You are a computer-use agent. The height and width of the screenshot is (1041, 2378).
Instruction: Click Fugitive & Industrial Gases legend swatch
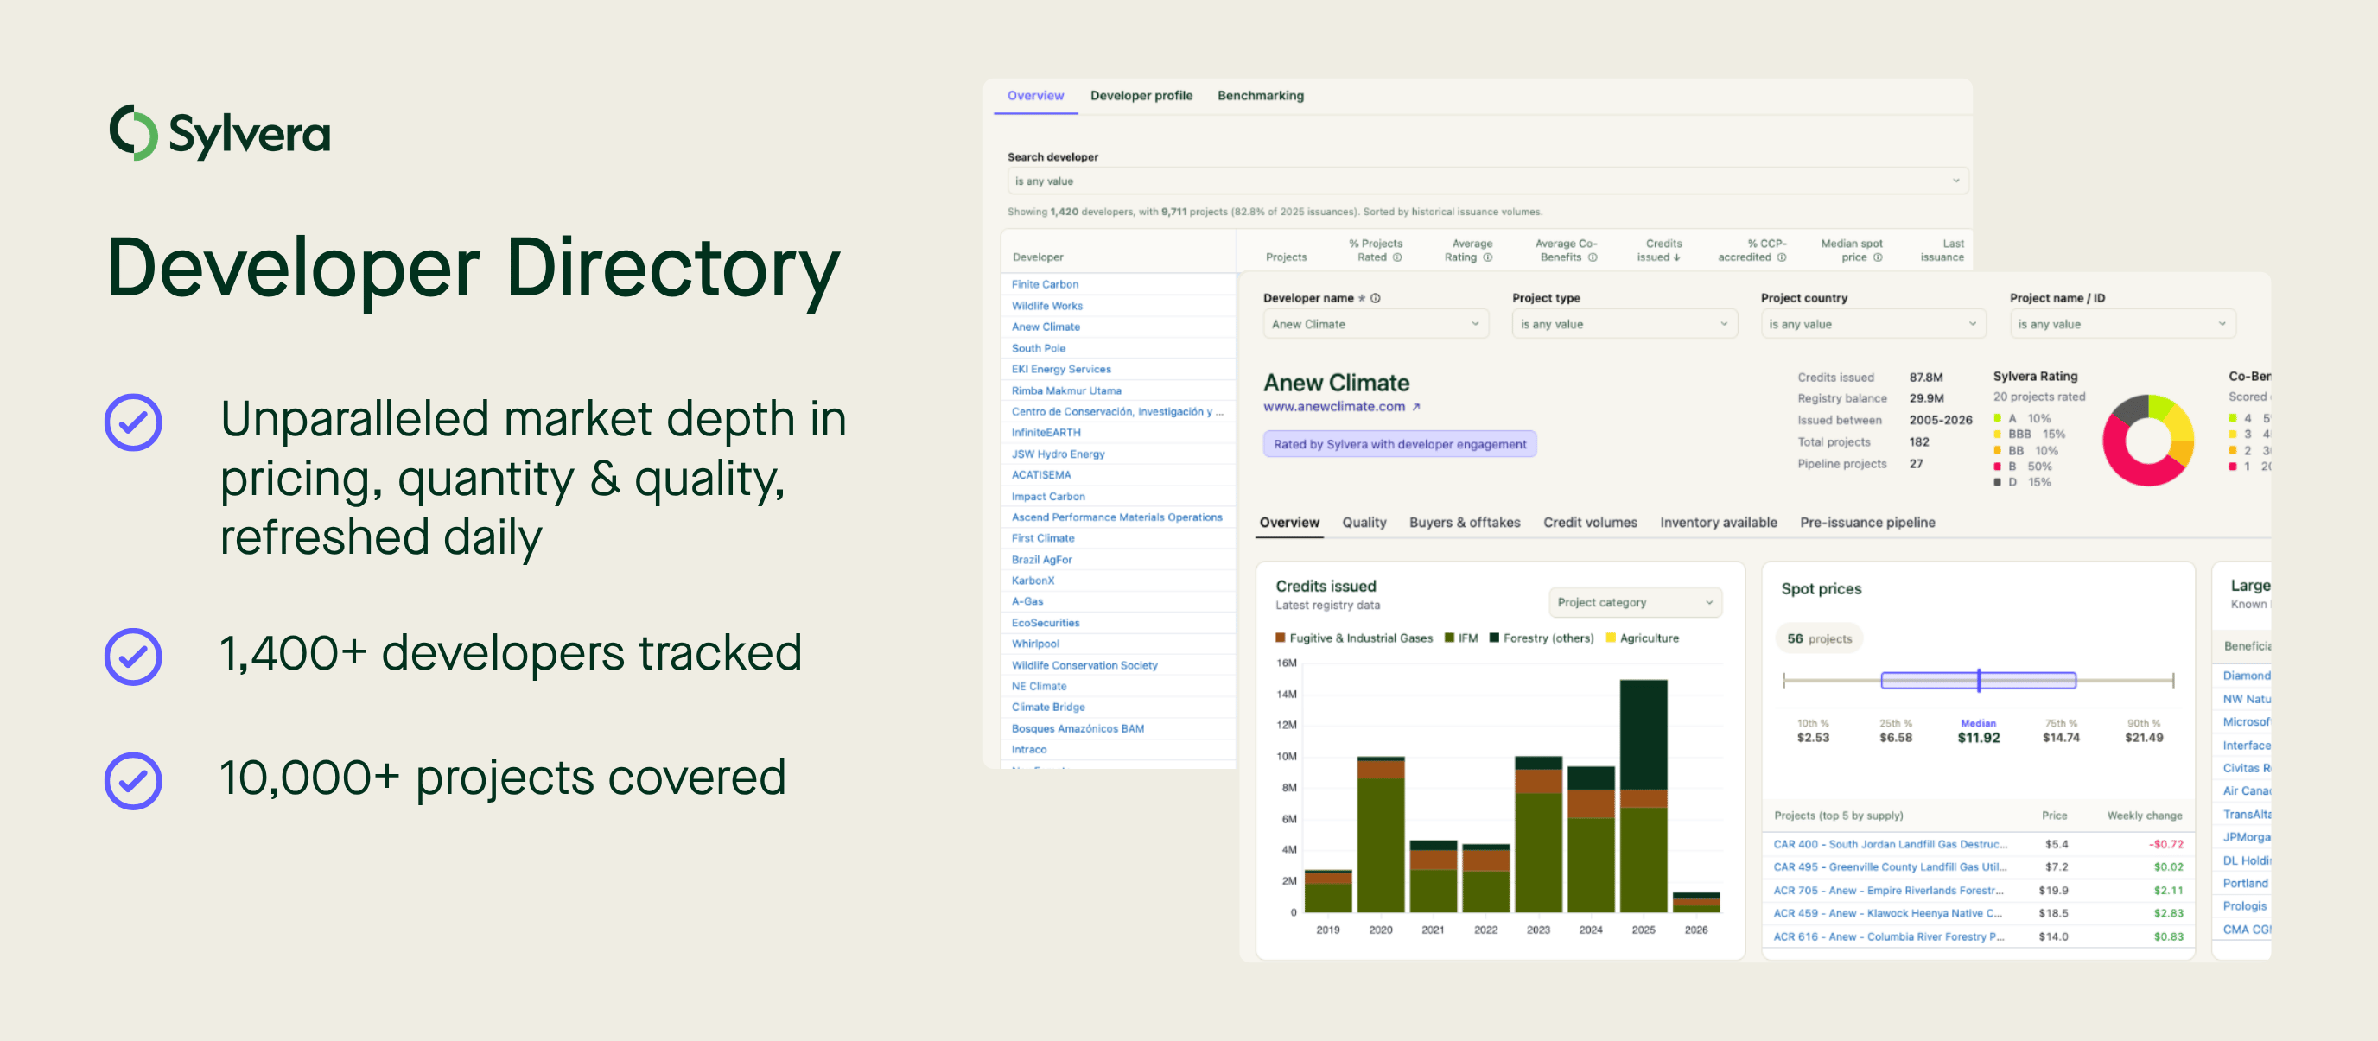[x=1281, y=638]
